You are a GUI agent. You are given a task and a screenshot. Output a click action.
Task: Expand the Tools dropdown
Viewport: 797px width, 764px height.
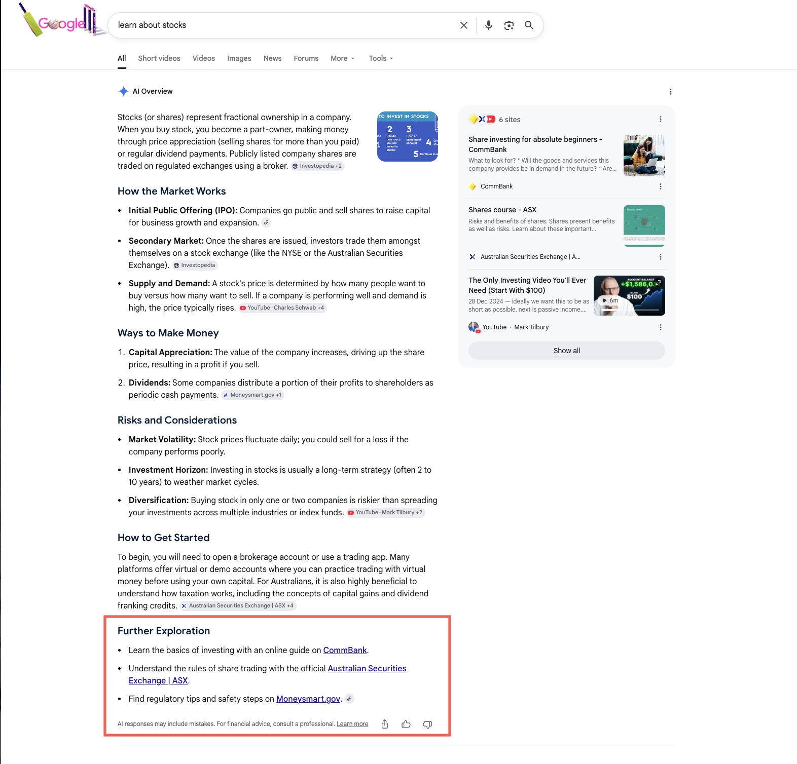coord(381,58)
